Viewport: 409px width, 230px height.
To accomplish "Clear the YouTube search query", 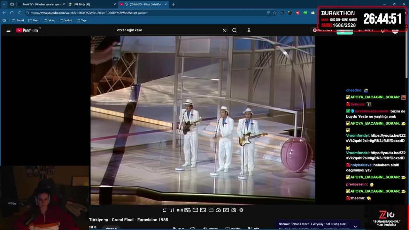I will pyautogui.click(x=224, y=30).
